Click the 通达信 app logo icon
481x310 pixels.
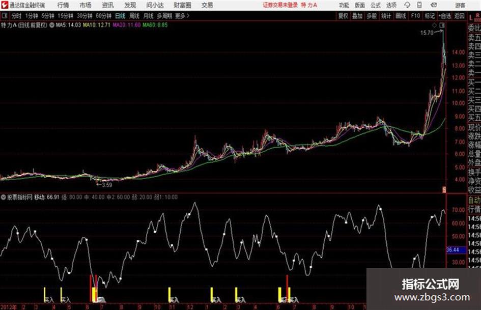[4, 5]
